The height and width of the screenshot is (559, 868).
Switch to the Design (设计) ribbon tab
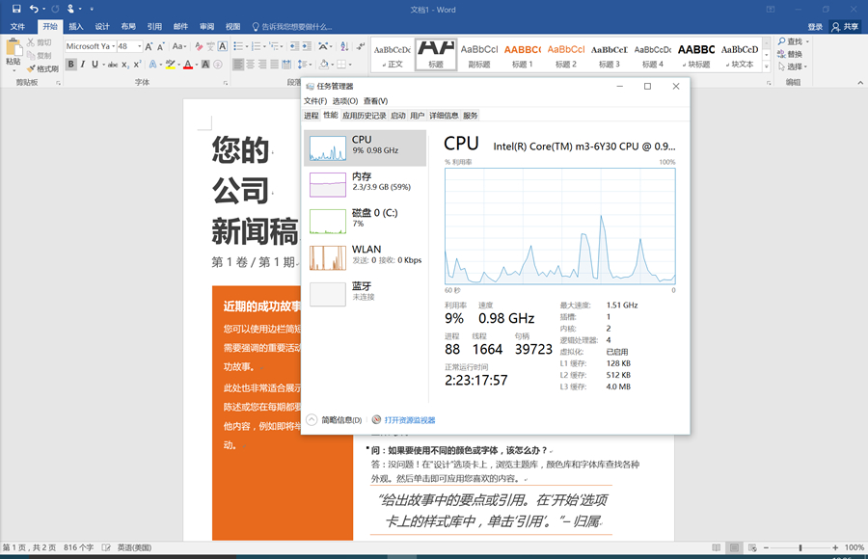tap(102, 27)
